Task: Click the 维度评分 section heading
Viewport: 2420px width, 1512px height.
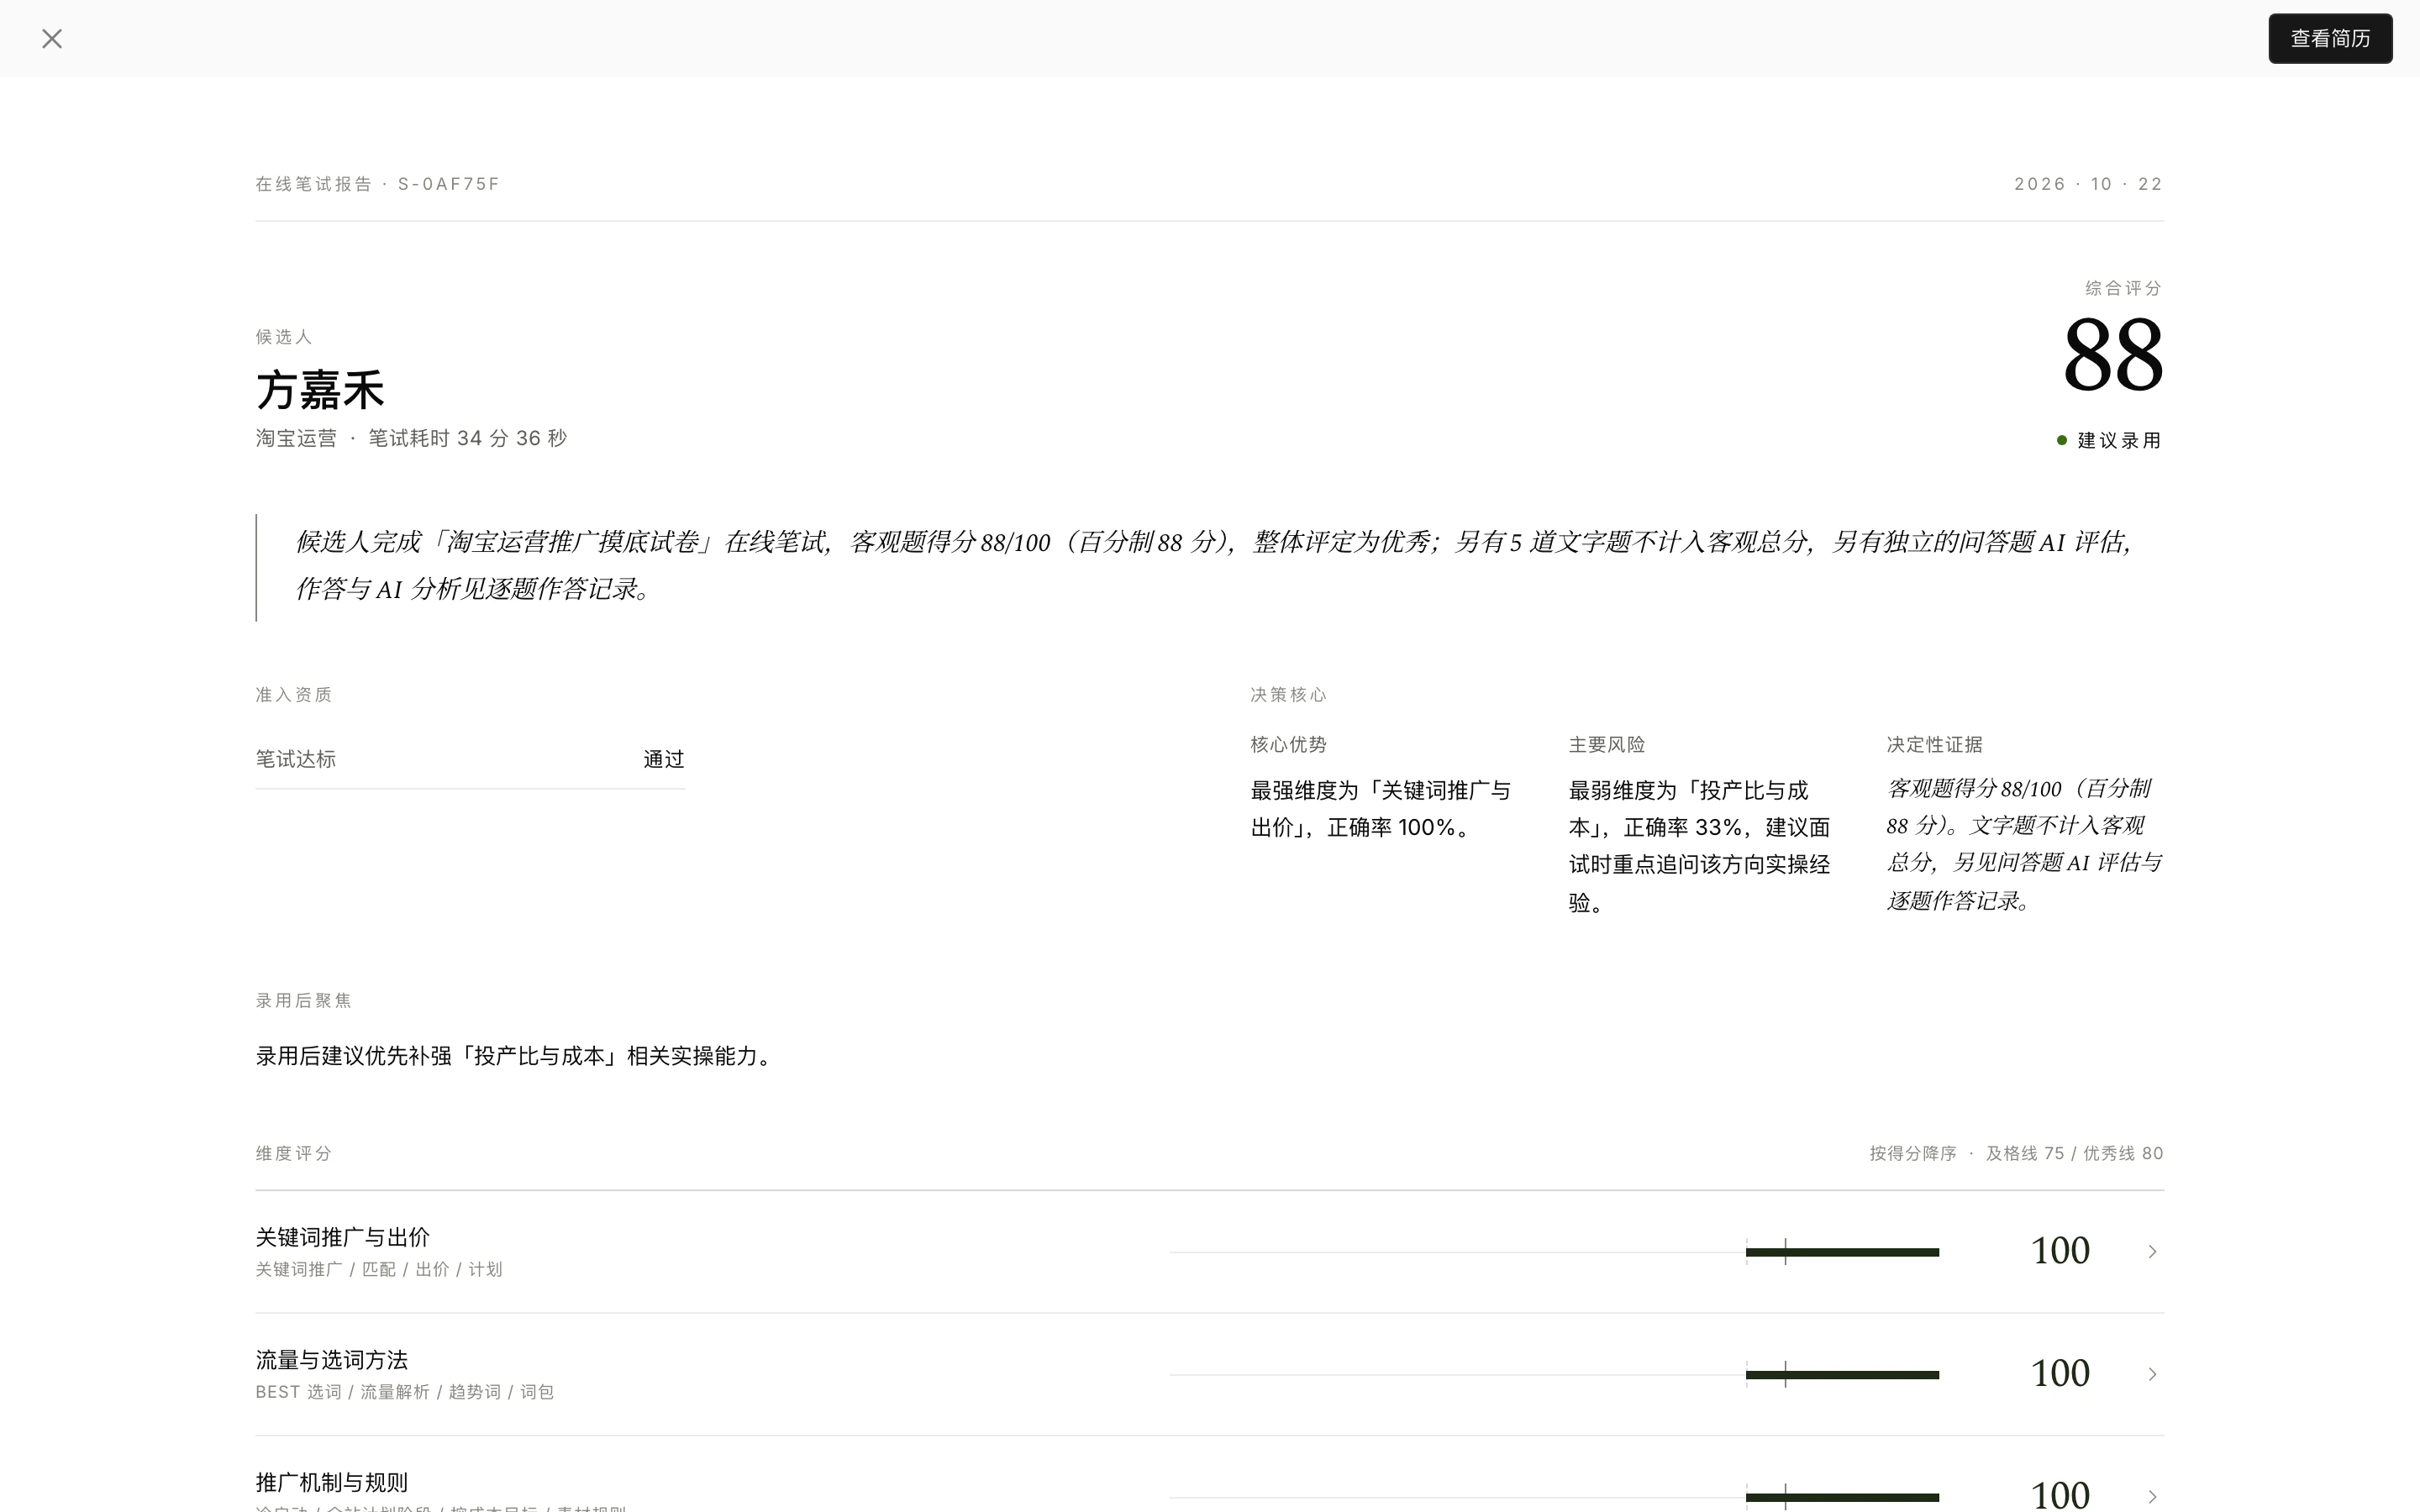Action: 293,1154
